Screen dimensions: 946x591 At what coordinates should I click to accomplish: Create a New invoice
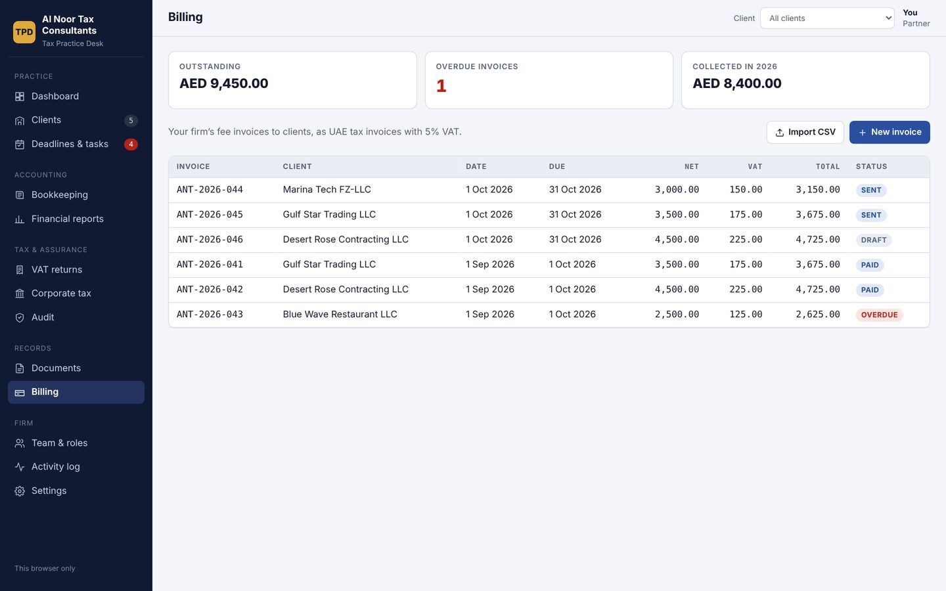point(890,132)
